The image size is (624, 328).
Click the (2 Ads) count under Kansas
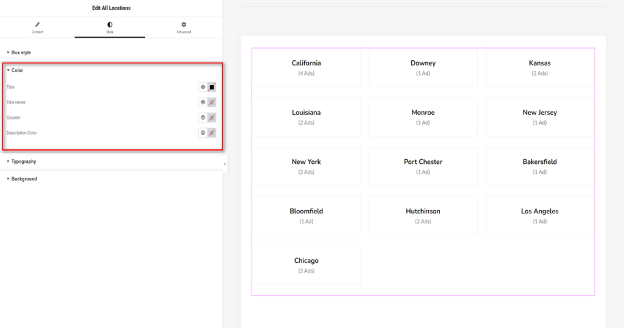tap(540, 73)
